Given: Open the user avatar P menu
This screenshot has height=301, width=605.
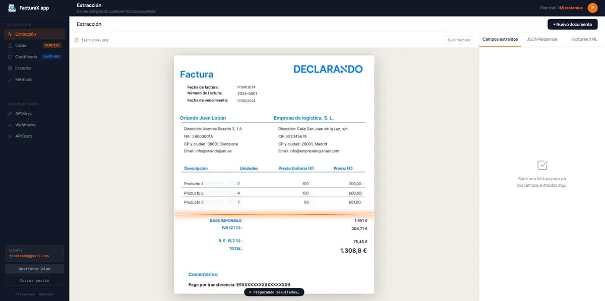Looking at the screenshot, I should 592,8.
